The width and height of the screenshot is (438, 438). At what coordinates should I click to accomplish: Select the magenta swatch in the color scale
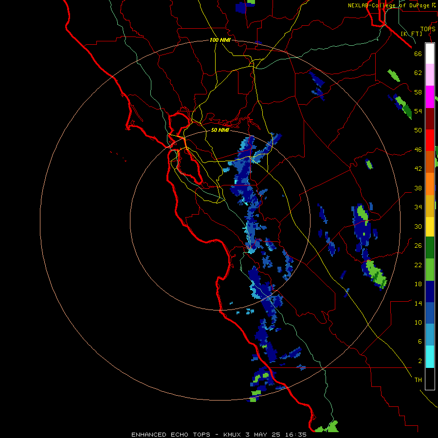tap(430, 97)
